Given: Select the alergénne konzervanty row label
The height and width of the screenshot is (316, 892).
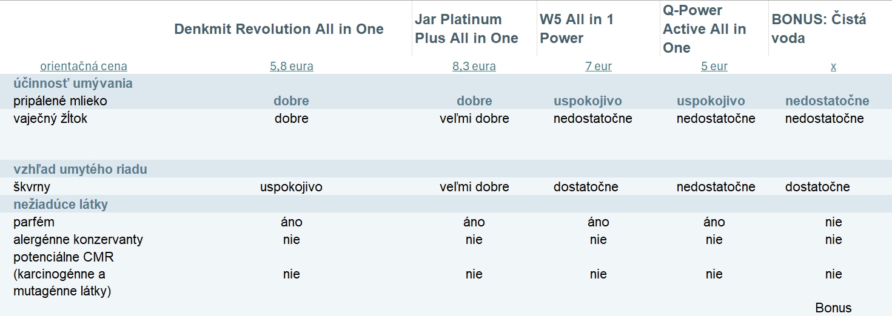Looking at the screenshot, I should coord(78,240).
